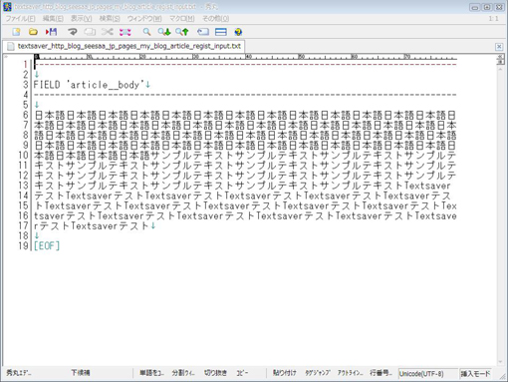Open help with the question mark icon

(x=238, y=32)
